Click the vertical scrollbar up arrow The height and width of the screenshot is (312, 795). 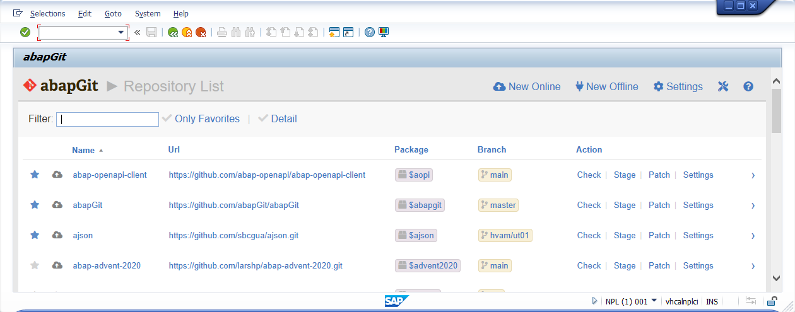(776, 81)
